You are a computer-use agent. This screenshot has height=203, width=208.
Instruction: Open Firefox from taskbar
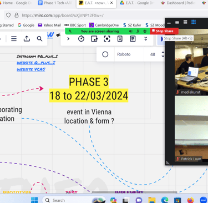tap(190, 200)
